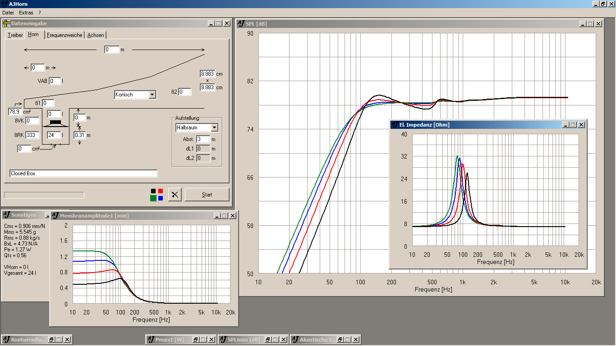Close the El. Impedanz window
The image size is (616, 346).
pyautogui.click(x=581, y=125)
